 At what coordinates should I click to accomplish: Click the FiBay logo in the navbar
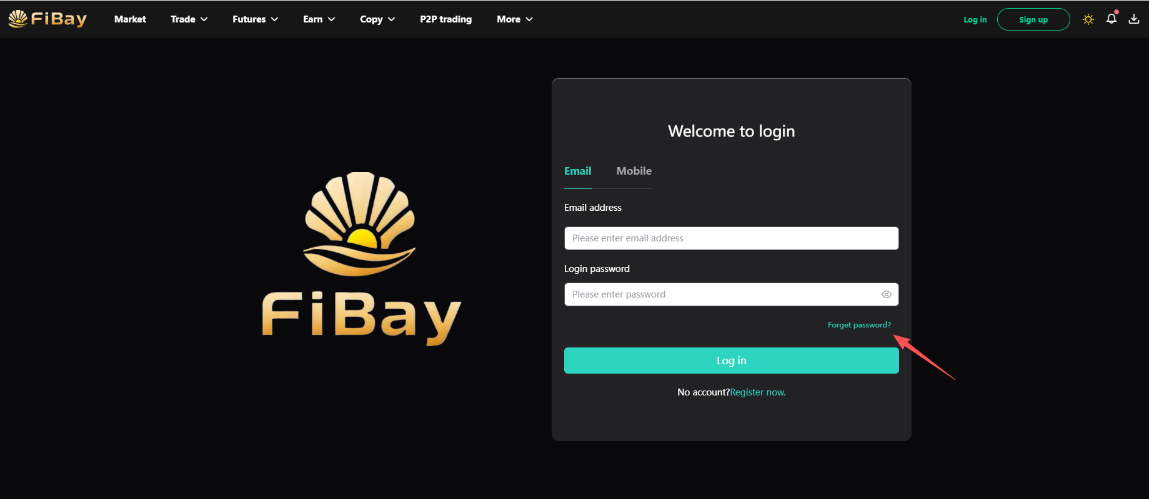[47, 19]
